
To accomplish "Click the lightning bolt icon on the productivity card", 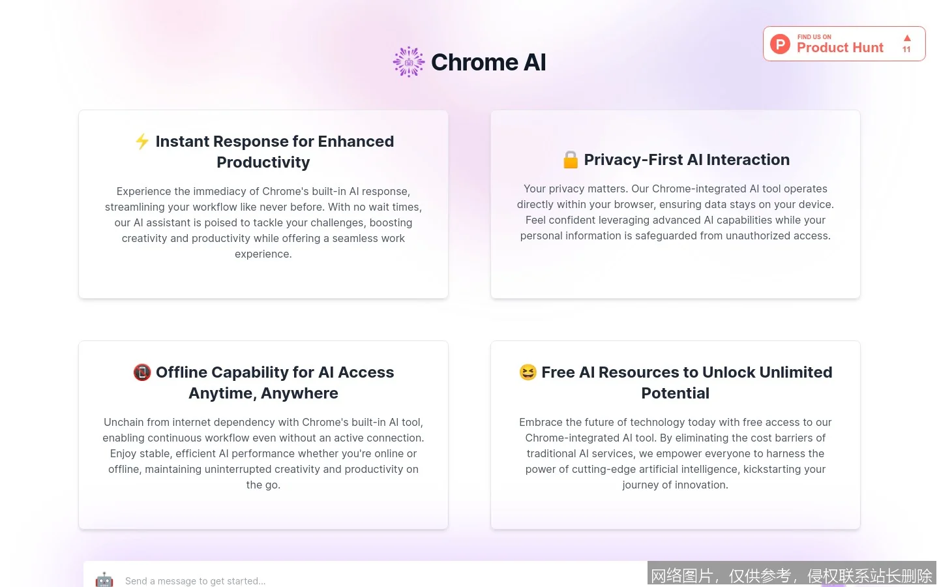I will pyautogui.click(x=142, y=142).
